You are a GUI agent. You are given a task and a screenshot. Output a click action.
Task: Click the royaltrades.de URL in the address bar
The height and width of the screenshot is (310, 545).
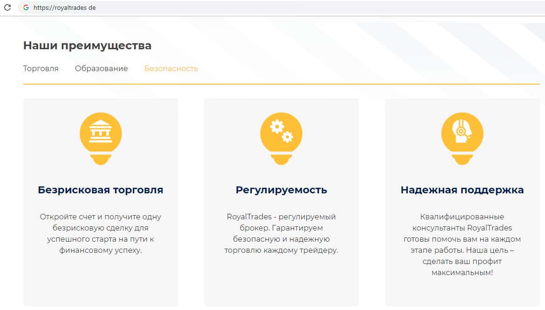pos(65,7)
